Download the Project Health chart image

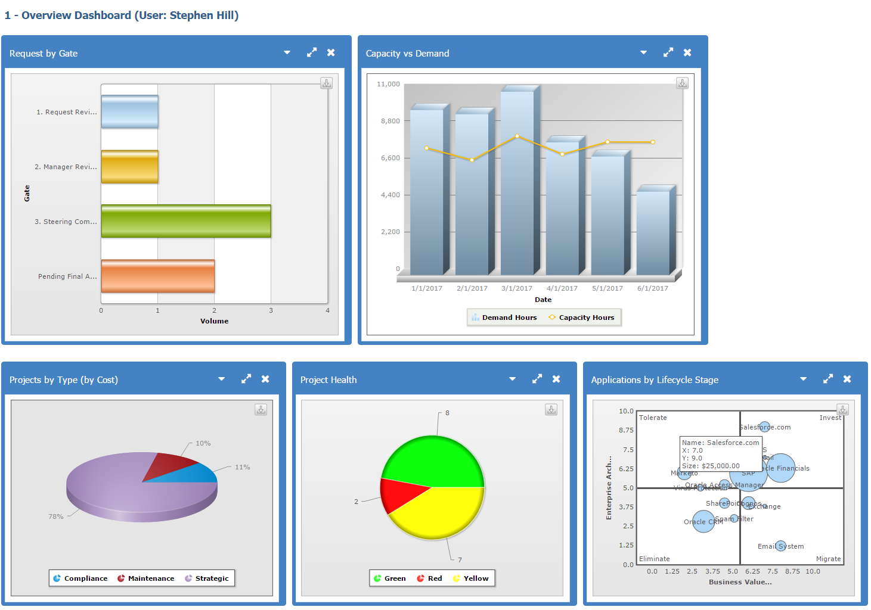(551, 410)
